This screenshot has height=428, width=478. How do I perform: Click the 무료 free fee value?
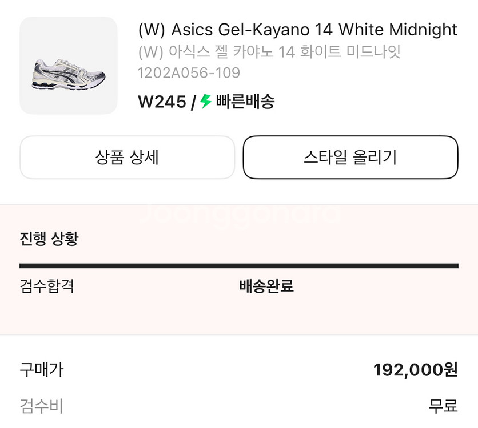coord(444,406)
